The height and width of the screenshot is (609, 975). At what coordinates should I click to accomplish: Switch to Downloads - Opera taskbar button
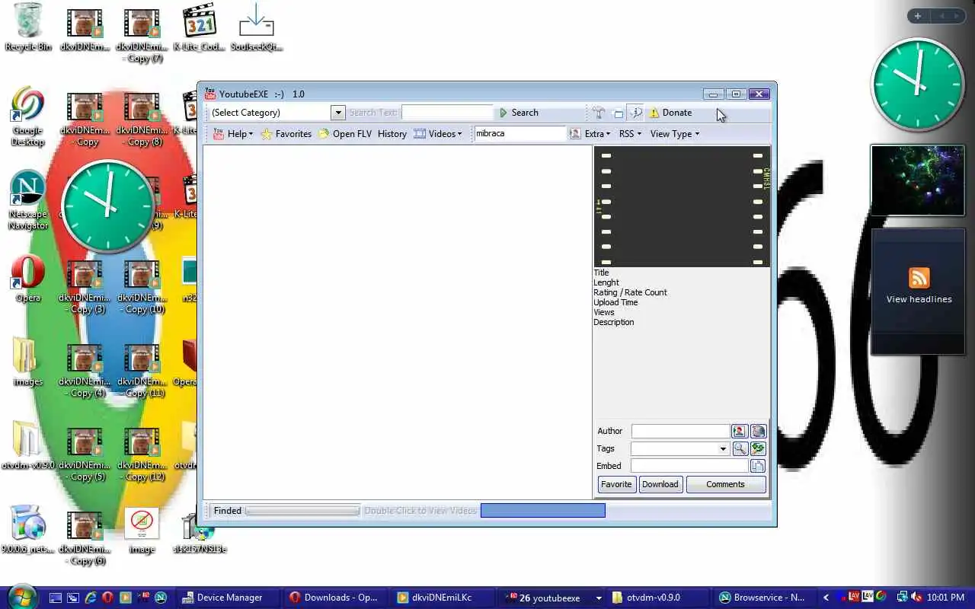pyautogui.click(x=336, y=598)
